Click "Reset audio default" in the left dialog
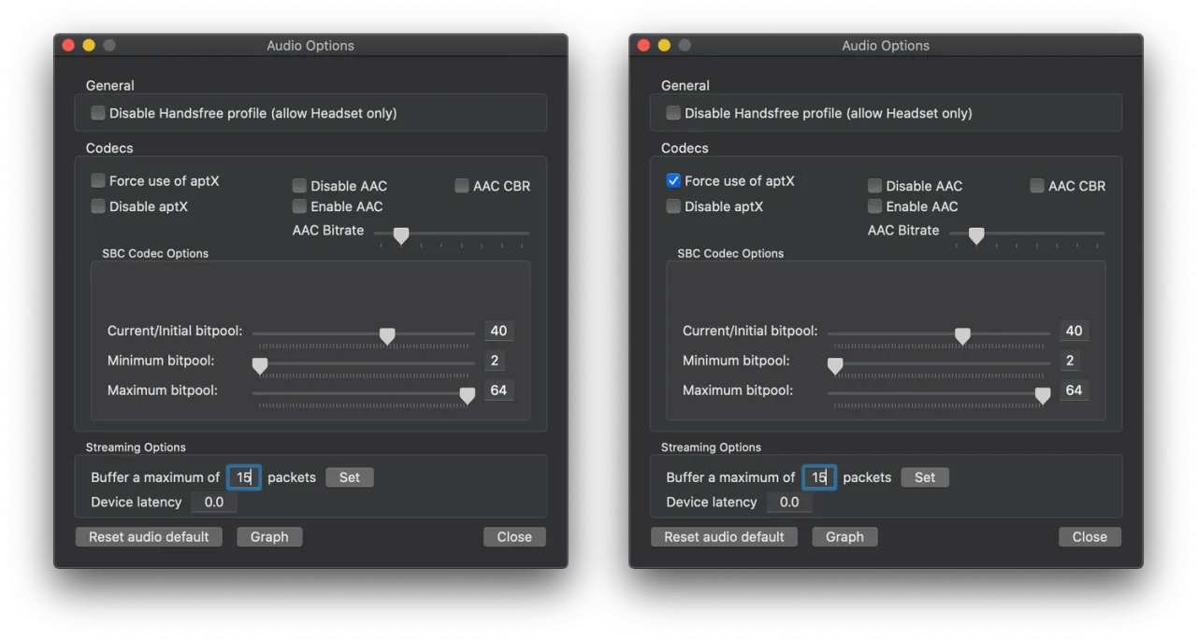Screen dimensions: 1197x639 click(x=148, y=536)
